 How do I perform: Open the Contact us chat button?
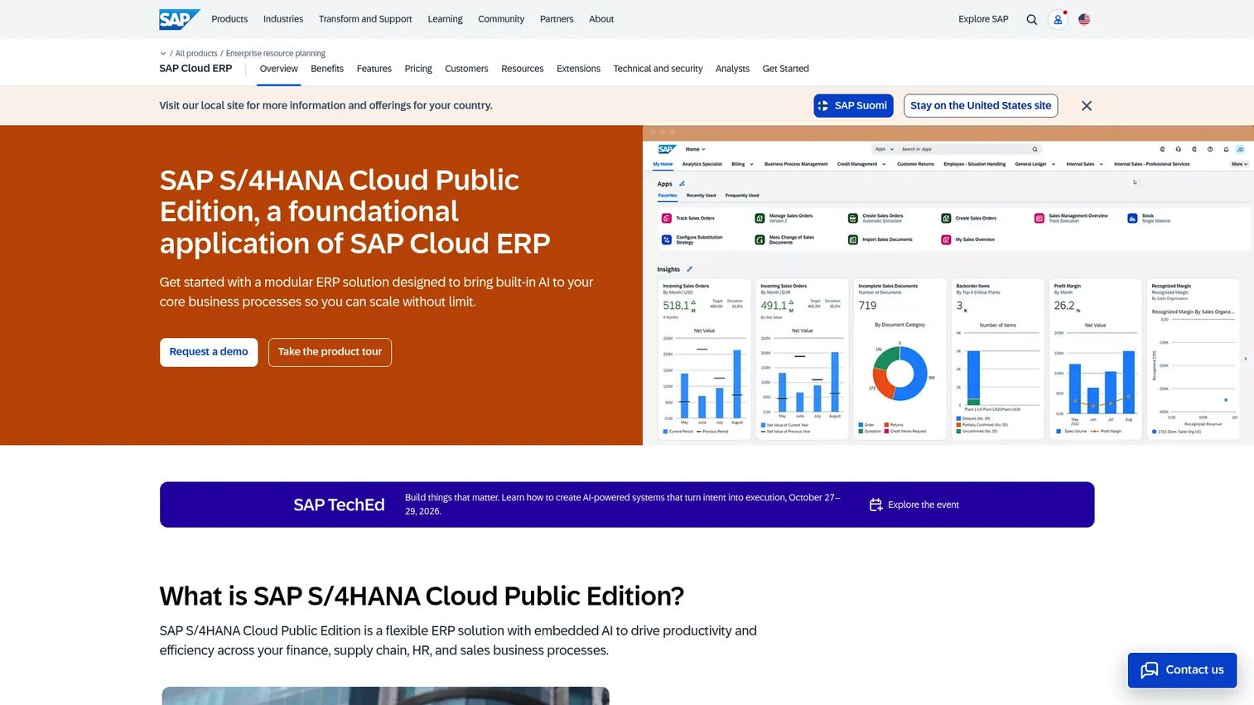[x=1182, y=670]
